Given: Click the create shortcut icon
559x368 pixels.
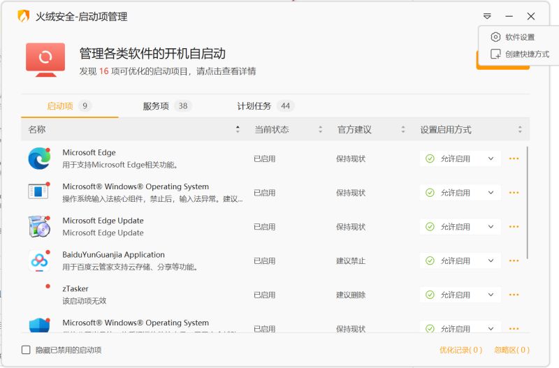Looking at the screenshot, I should click(x=495, y=54).
